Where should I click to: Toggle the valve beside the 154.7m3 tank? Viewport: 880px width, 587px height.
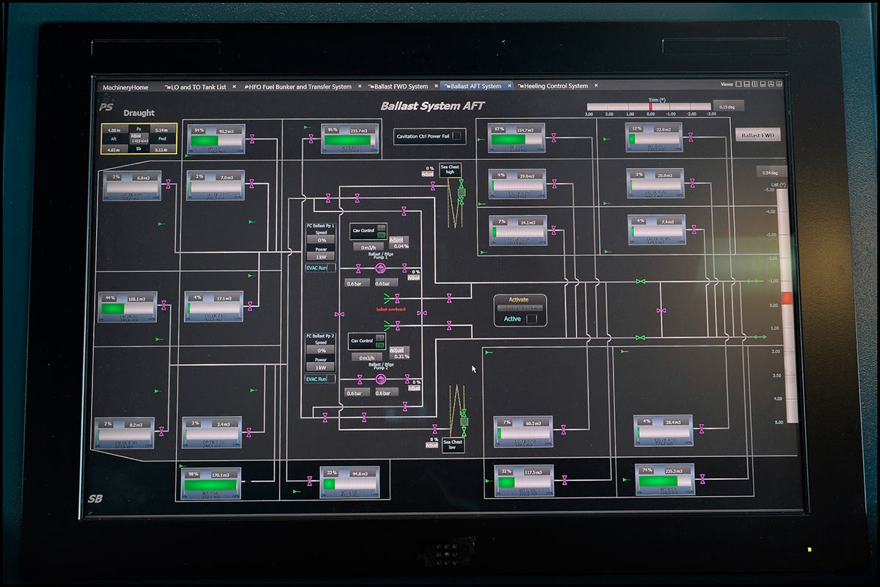[554, 137]
